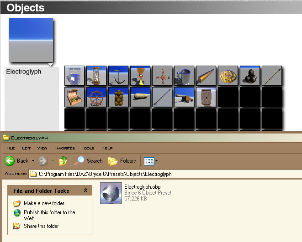Select the cannon object preset
302x242 pixels.
[184, 97]
